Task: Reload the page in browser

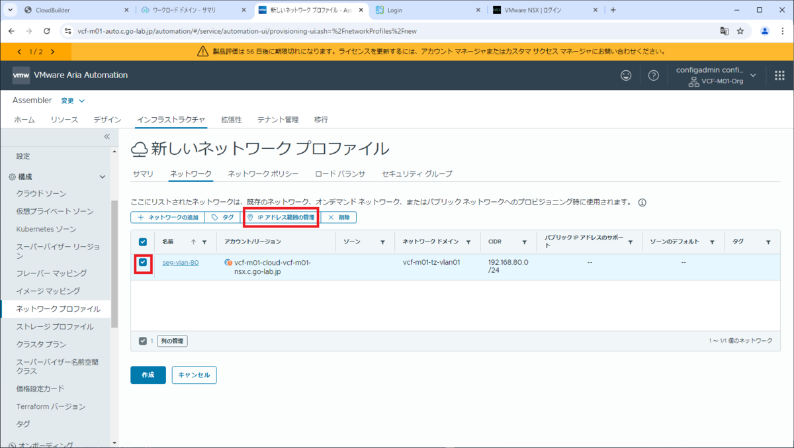Action: point(46,31)
